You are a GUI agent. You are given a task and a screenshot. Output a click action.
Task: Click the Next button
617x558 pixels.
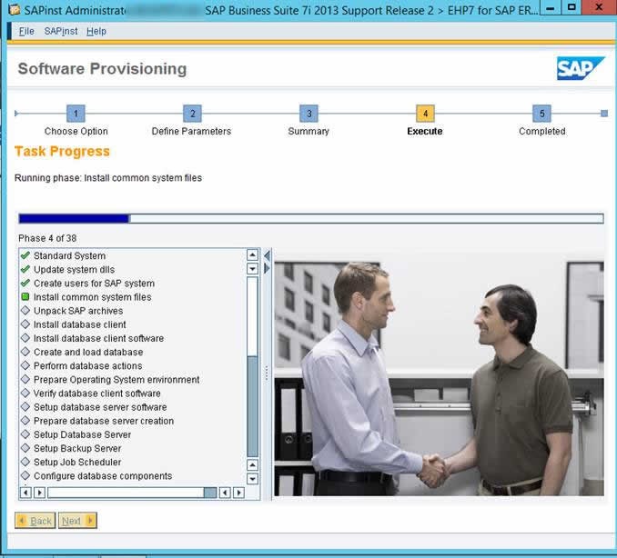77,521
